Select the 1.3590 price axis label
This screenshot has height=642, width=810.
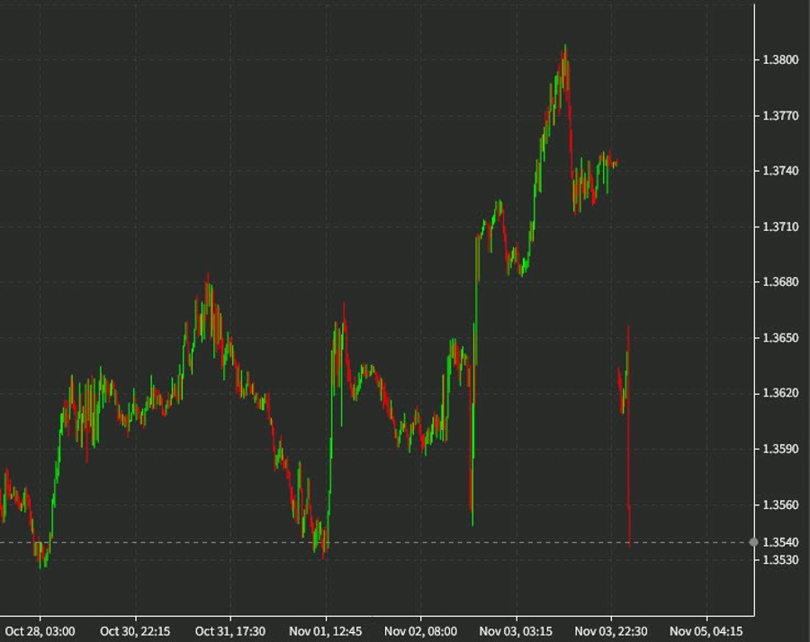click(779, 449)
